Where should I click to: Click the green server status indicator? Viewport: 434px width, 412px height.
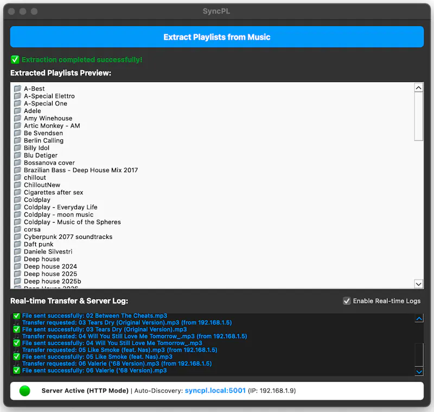(x=25, y=391)
